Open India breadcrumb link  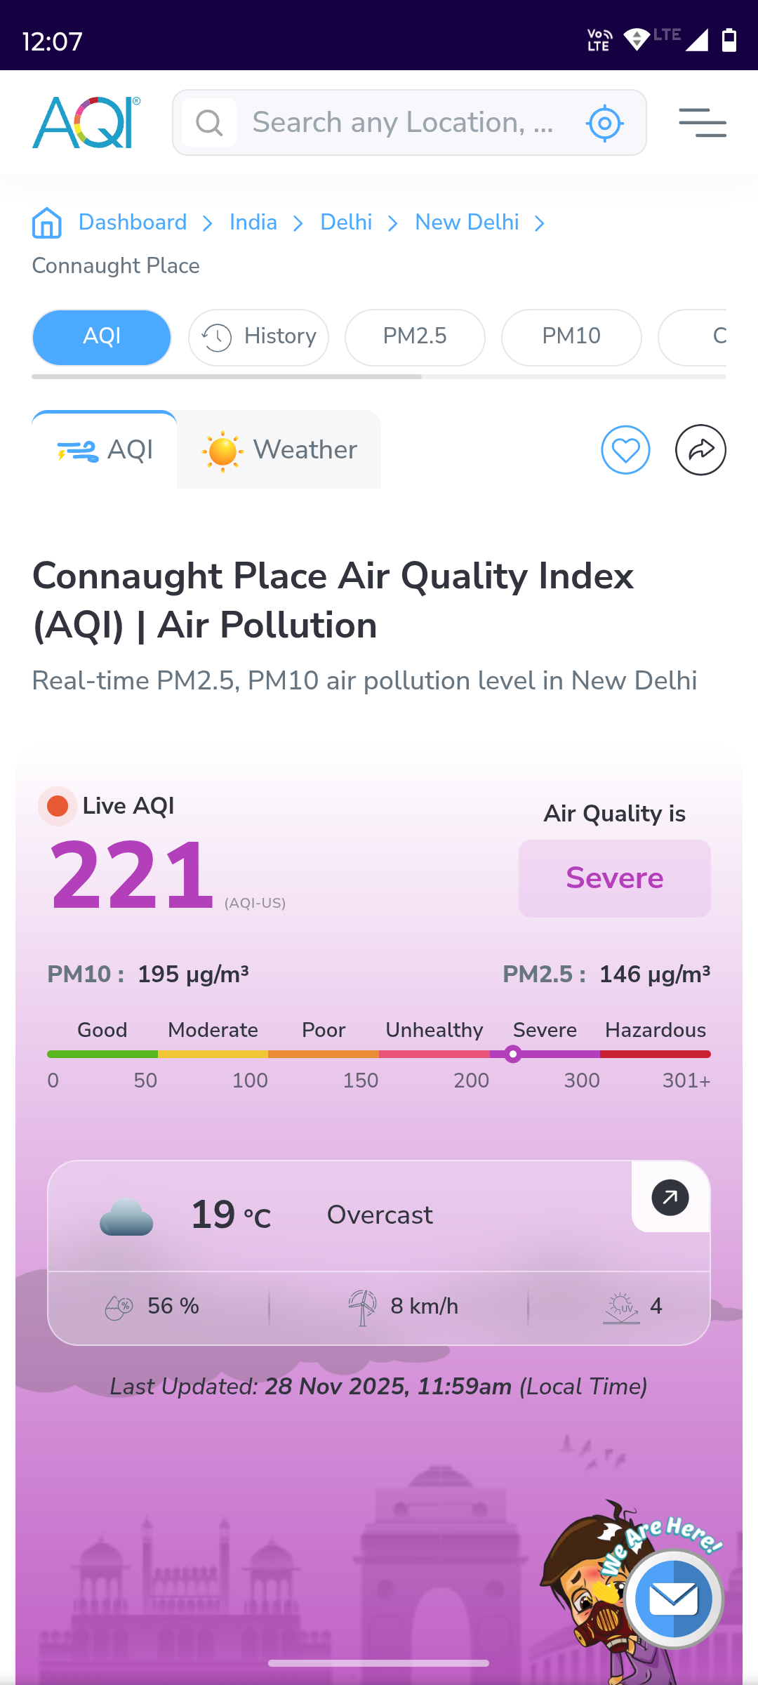253,223
